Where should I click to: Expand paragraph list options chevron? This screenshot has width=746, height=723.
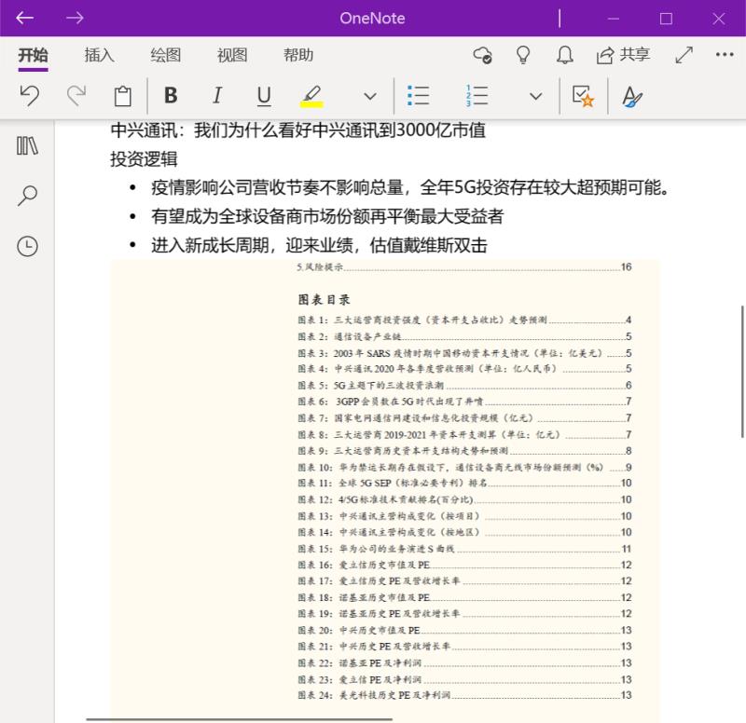tap(535, 95)
